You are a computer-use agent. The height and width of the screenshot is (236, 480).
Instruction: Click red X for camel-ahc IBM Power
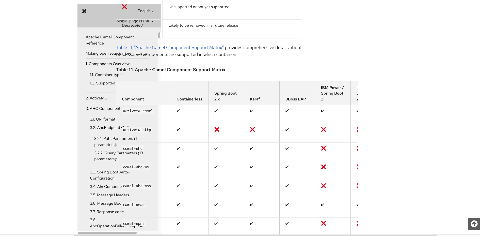pyautogui.click(x=324, y=148)
